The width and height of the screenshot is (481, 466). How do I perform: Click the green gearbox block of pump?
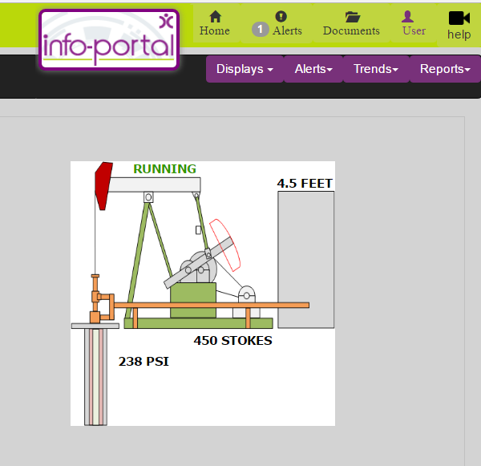(x=193, y=300)
